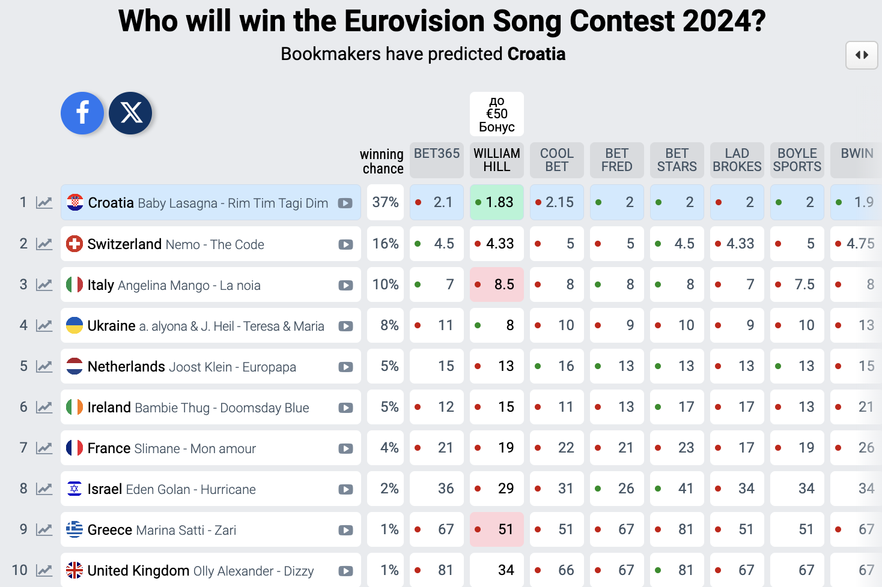This screenshot has height=587, width=882.
Task: Click Croatia's 37% winning chance cell
Action: tap(385, 202)
